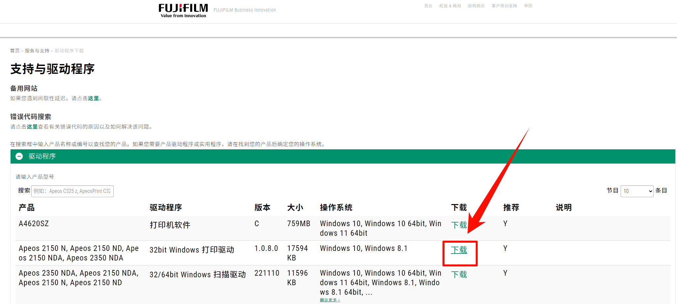This screenshot has width=677, height=304.
Task: Open 纸张 & 耗材 in top navigation
Action: [x=450, y=6]
